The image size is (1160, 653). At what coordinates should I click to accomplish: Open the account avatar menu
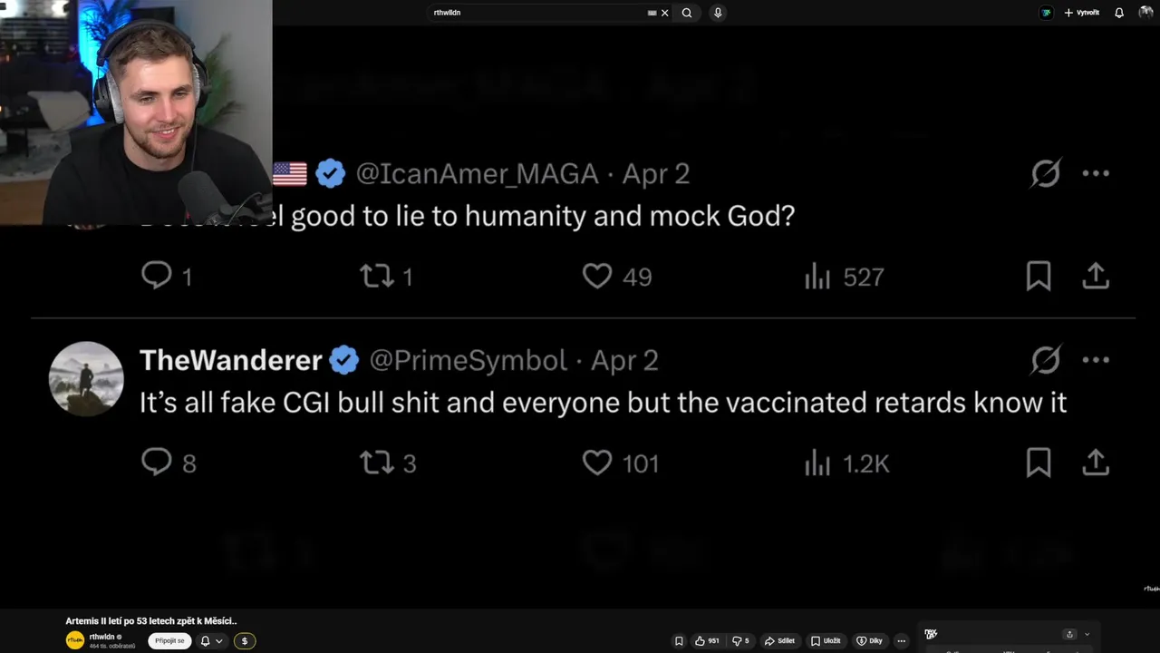pos(1146,12)
